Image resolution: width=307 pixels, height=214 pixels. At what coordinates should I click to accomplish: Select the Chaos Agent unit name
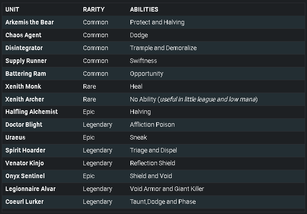click(24, 35)
